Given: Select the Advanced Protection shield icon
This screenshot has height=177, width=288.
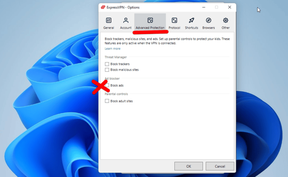Looking at the screenshot, I should pos(150,20).
